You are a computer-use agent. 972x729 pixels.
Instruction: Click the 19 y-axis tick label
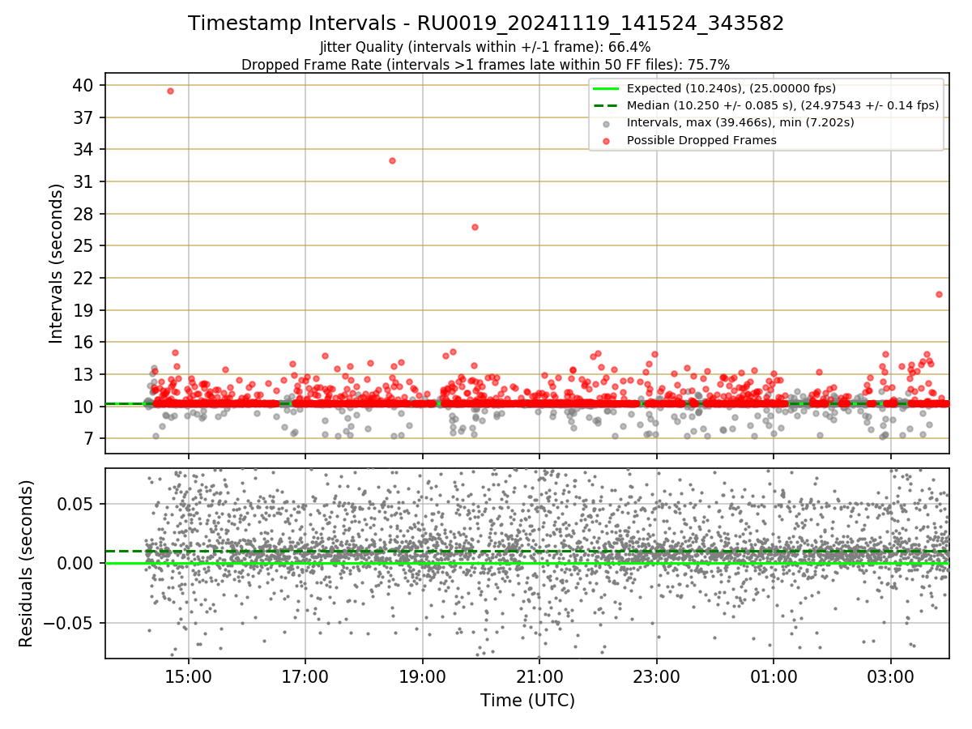(85, 310)
